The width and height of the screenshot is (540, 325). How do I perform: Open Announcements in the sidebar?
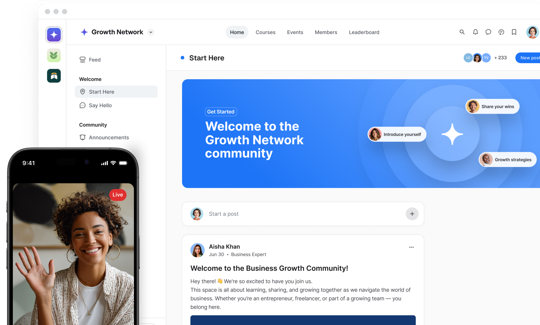[109, 138]
